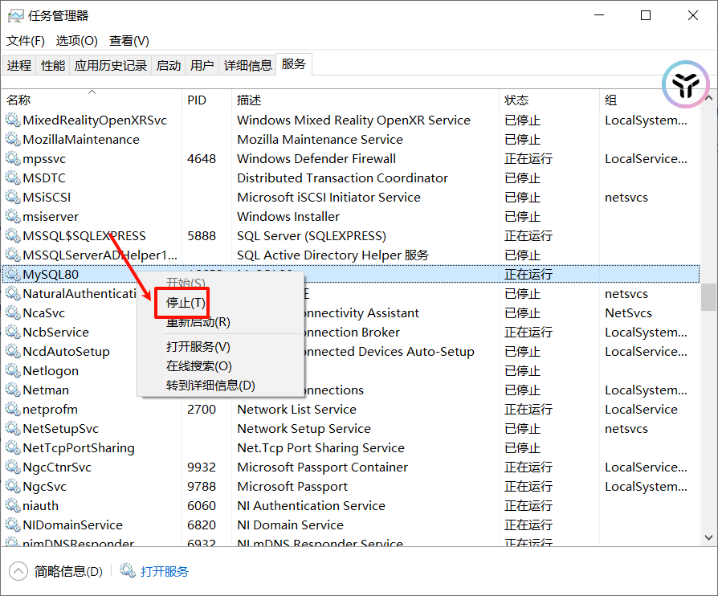Click the NcaSvc service gear icon
This screenshot has height=596, width=718.
tap(13, 312)
